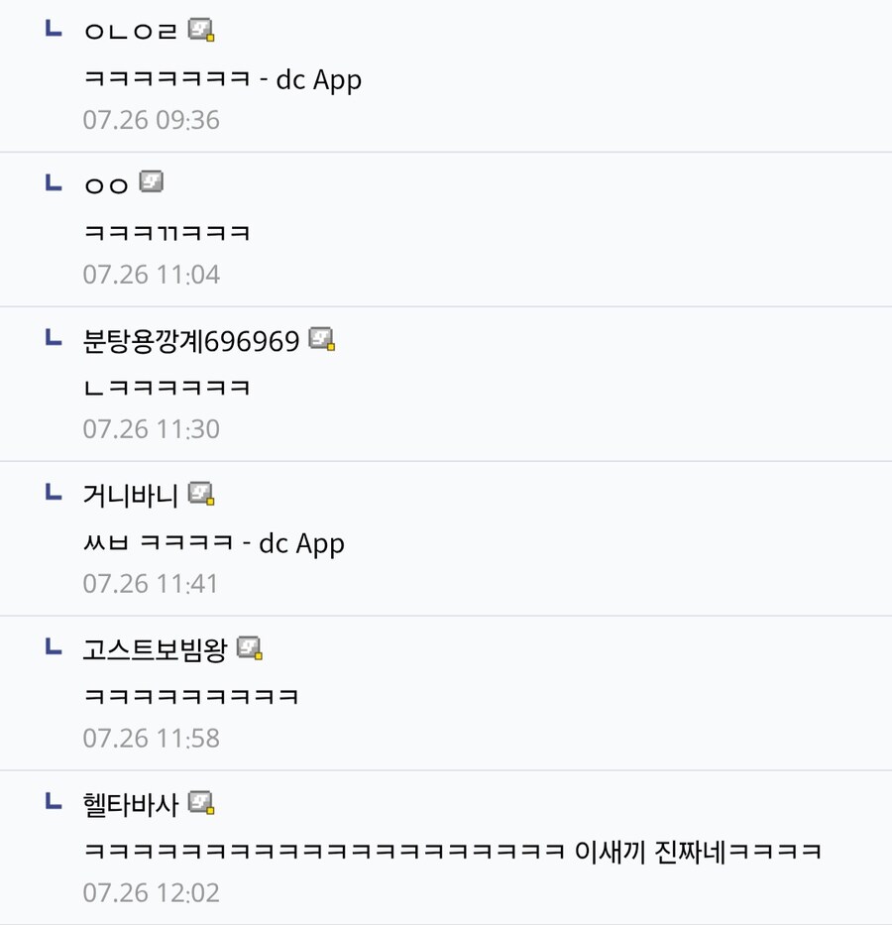Open 고스트보빔왕's gallog icon
This screenshot has width=892, height=925.
pyautogui.click(x=251, y=649)
